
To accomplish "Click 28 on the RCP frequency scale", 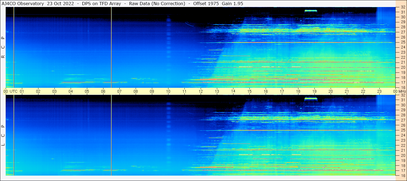I will click(403, 27).
